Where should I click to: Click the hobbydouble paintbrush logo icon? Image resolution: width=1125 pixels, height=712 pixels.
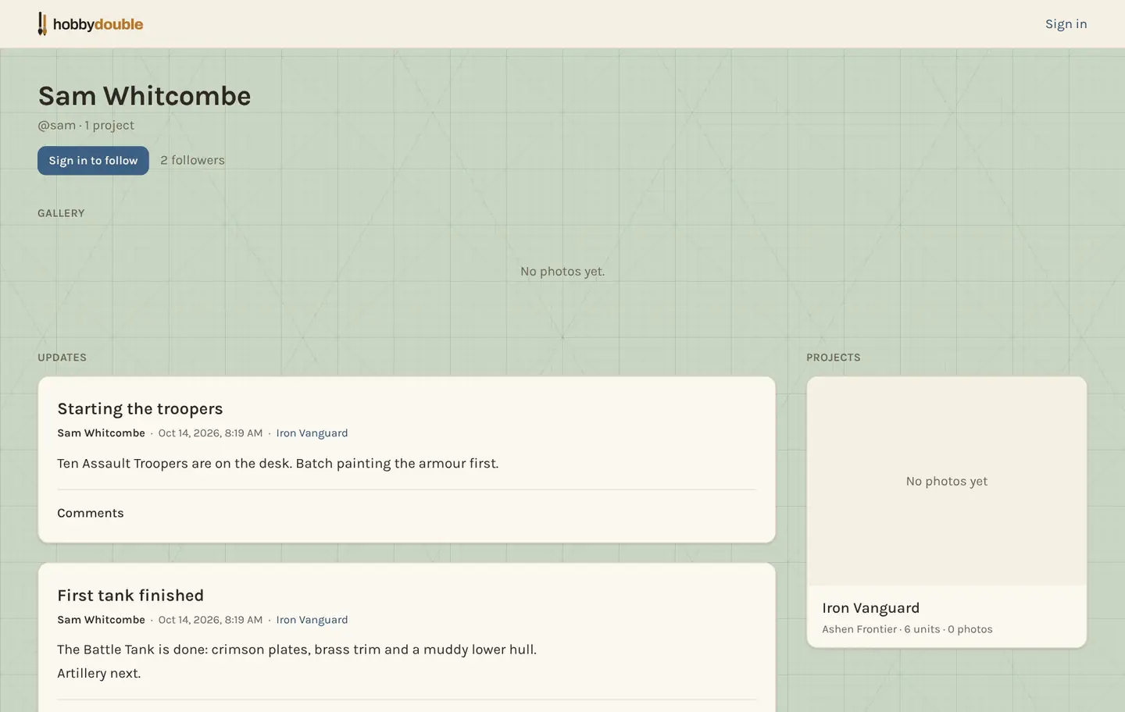click(42, 23)
